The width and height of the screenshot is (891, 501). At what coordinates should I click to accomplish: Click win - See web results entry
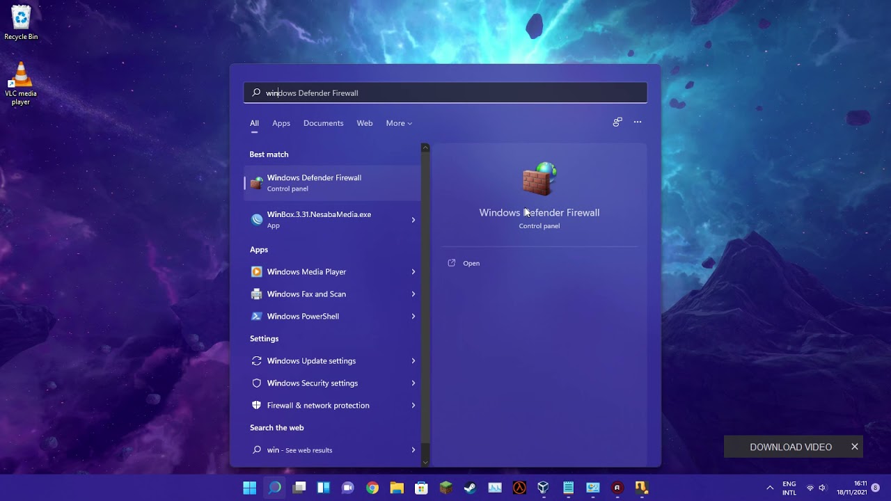point(332,450)
